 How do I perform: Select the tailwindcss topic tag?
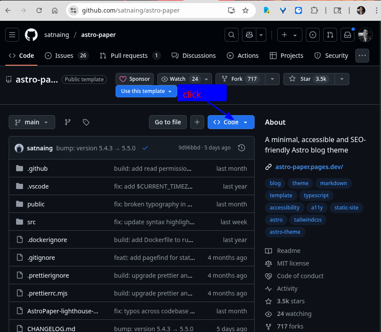point(308,219)
